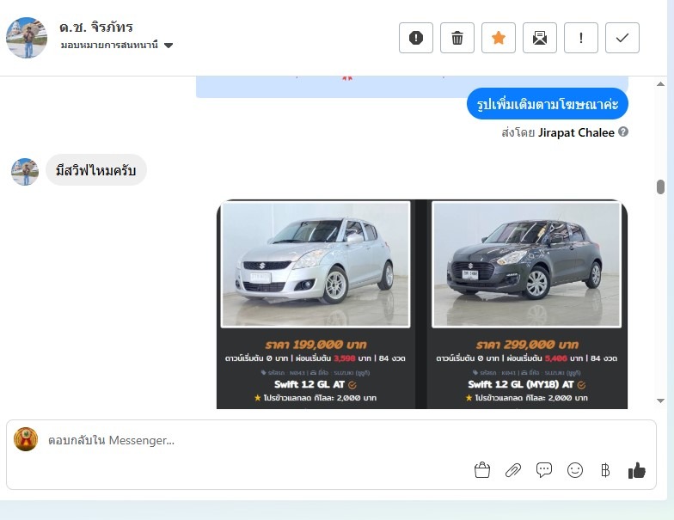Flag conversation as priority with exclamation mark
The height and width of the screenshot is (520, 674).
(581, 38)
